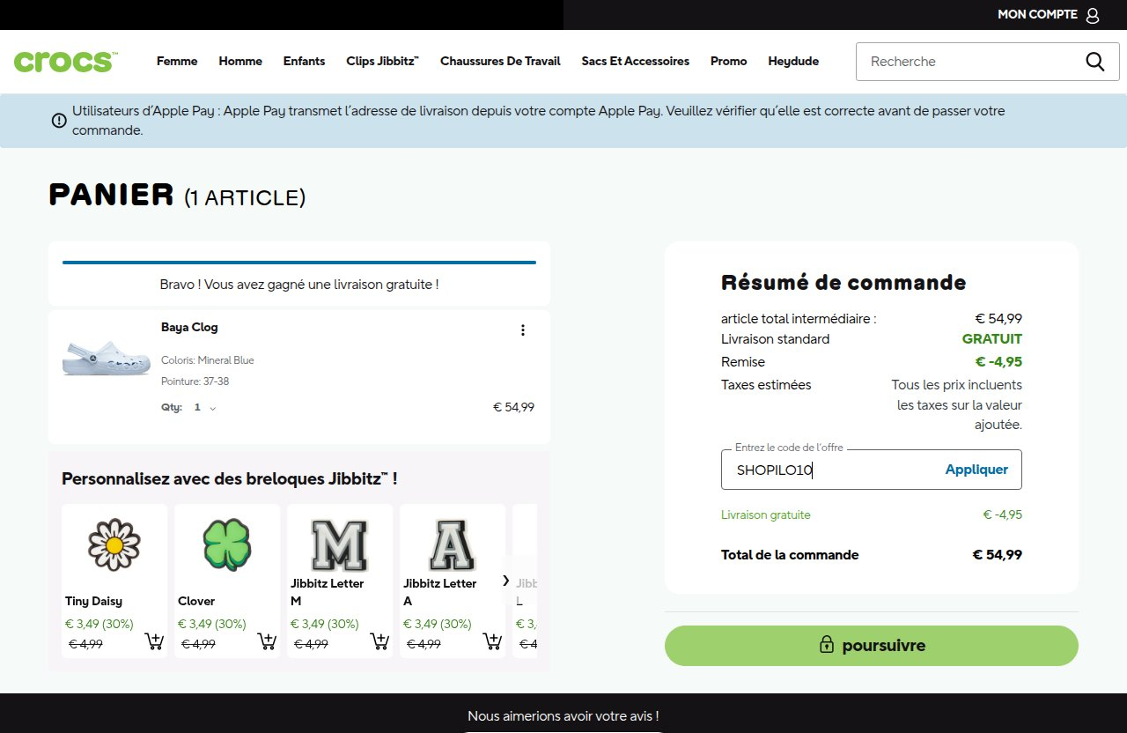Click the free shipping progress bar

click(299, 263)
